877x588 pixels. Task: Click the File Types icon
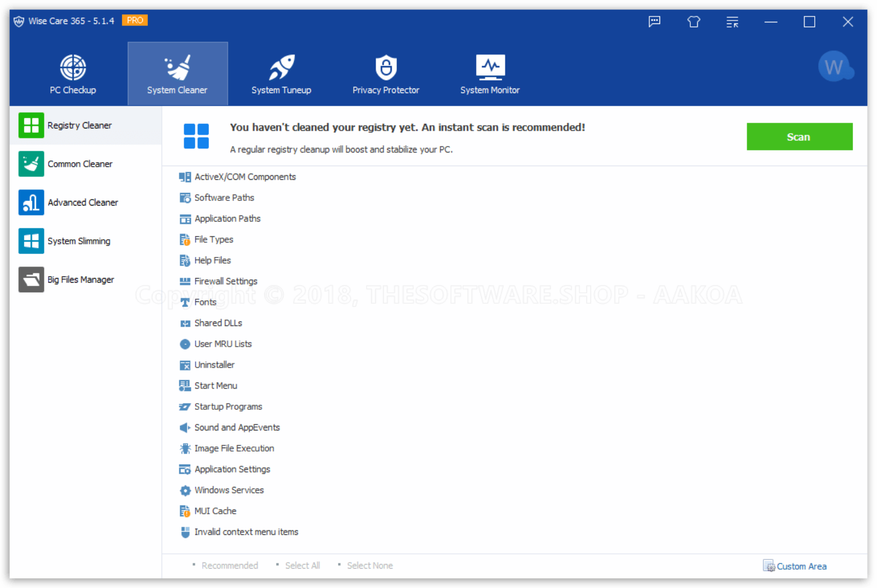click(x=185, y=240)
